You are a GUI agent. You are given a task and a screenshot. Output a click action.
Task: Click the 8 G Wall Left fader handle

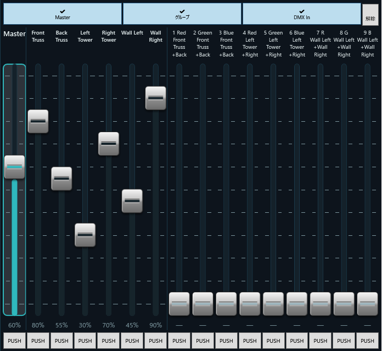pos(344,304)
